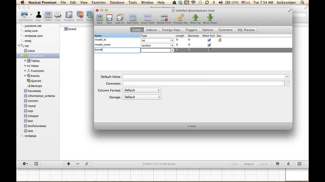
Task: Click the plus add button in bottom bar
Action: [x=69, y=164]
